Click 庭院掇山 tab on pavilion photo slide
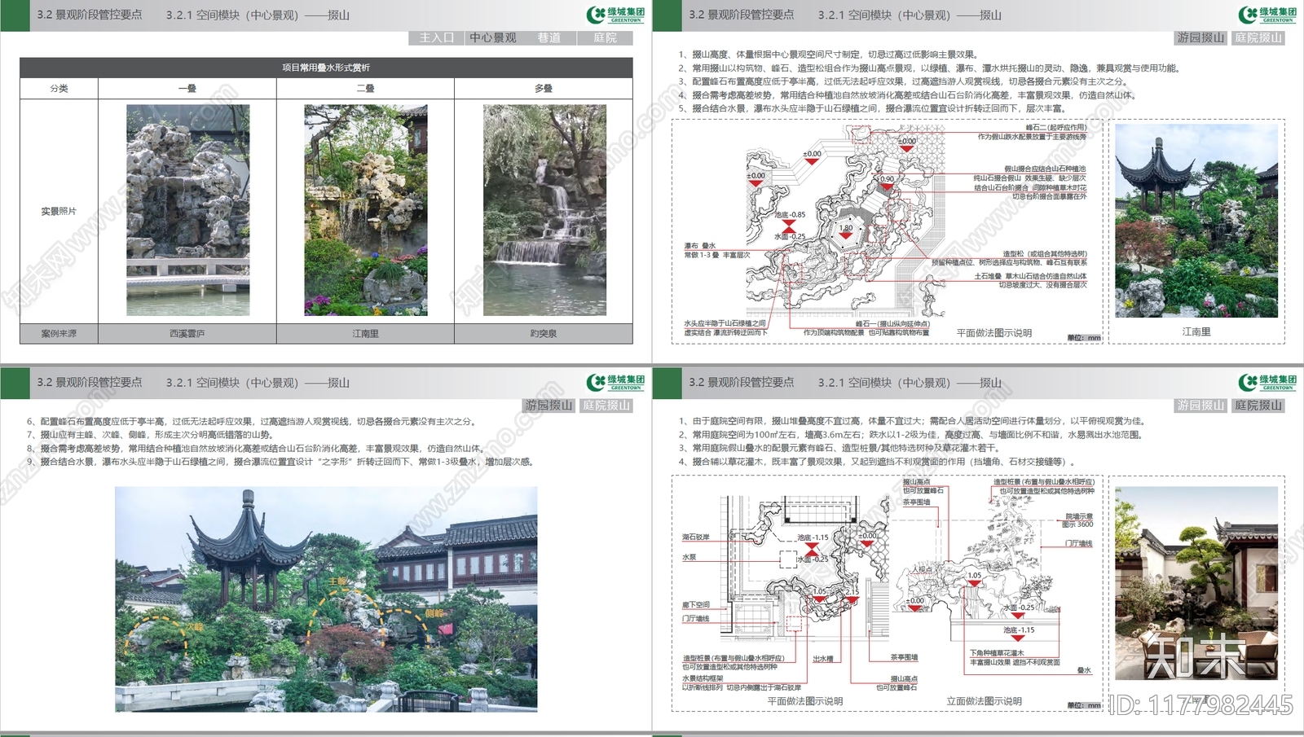 pyautogui.click(x=606, y=405)
